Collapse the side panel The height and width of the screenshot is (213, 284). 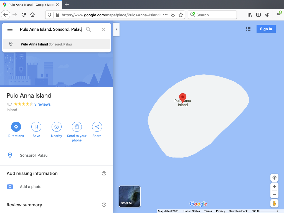[116, 29]
